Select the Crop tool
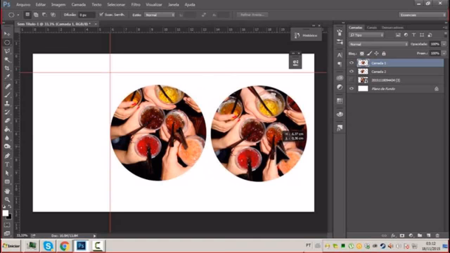Image resolution: width=450 pixels, height=253 pixels. click(7, 68)
